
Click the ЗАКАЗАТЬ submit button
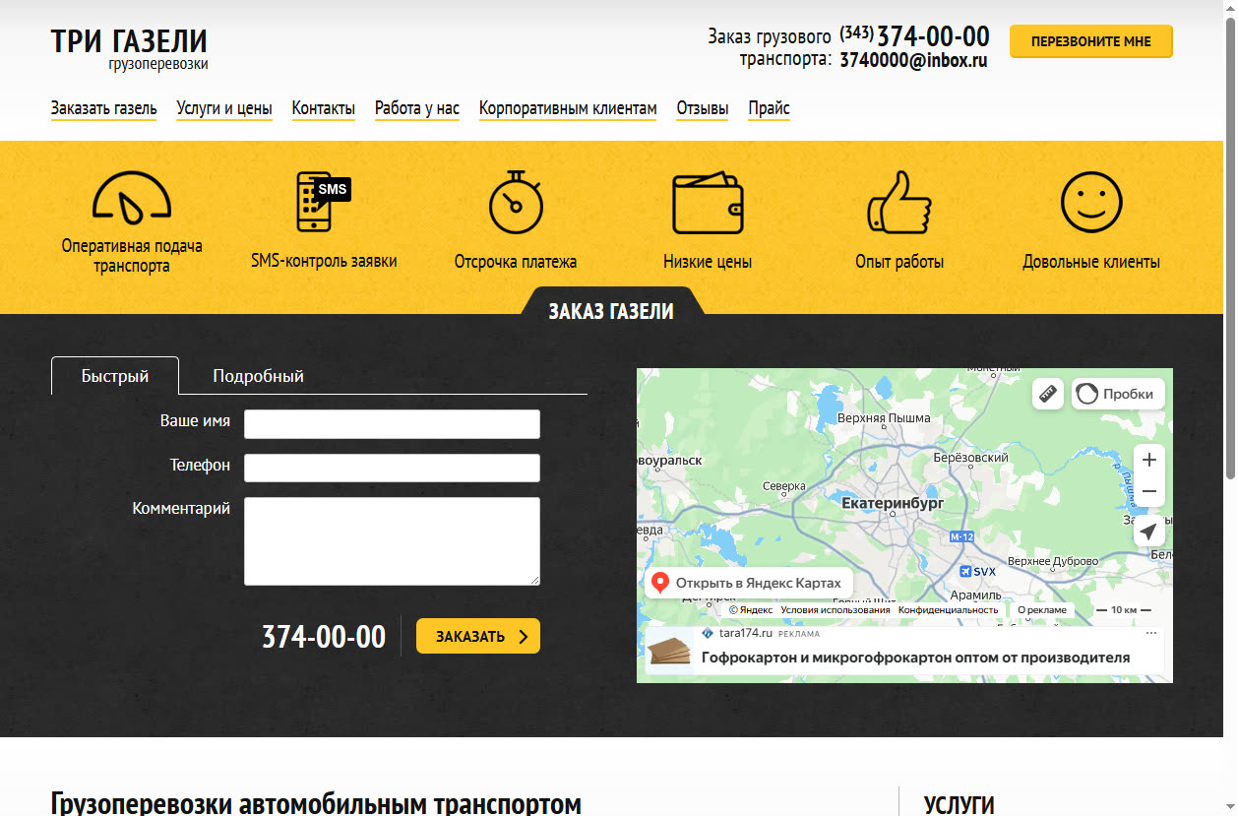tap(478, 636)
